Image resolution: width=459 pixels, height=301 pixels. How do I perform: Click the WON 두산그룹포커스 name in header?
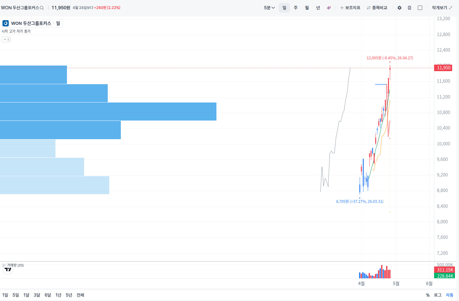coord(20,8)
